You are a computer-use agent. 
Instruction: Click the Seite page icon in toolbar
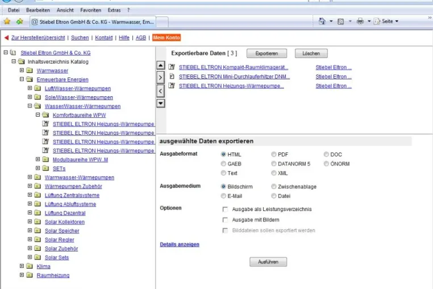coord(377,21)
